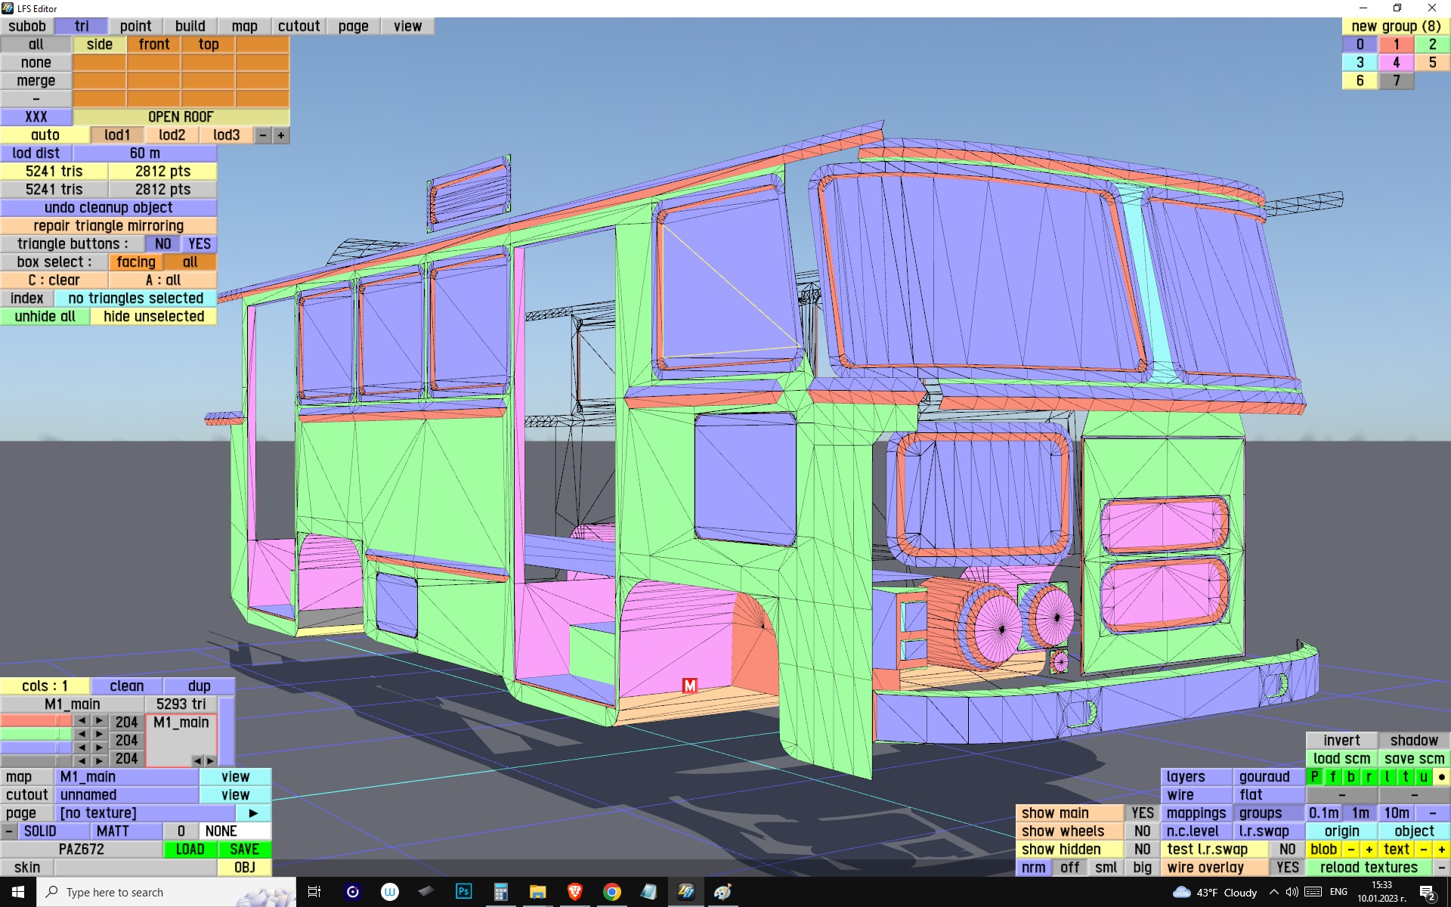Increase blob size with plus button
Image resolution: width=1451 pixels, height=907 pixels.
(1369, 850)
